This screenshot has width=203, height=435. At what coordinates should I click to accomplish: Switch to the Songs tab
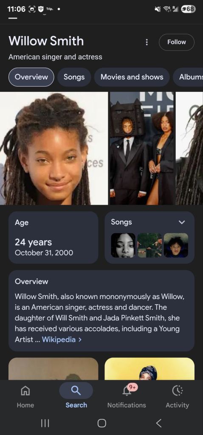click(74, 77)
